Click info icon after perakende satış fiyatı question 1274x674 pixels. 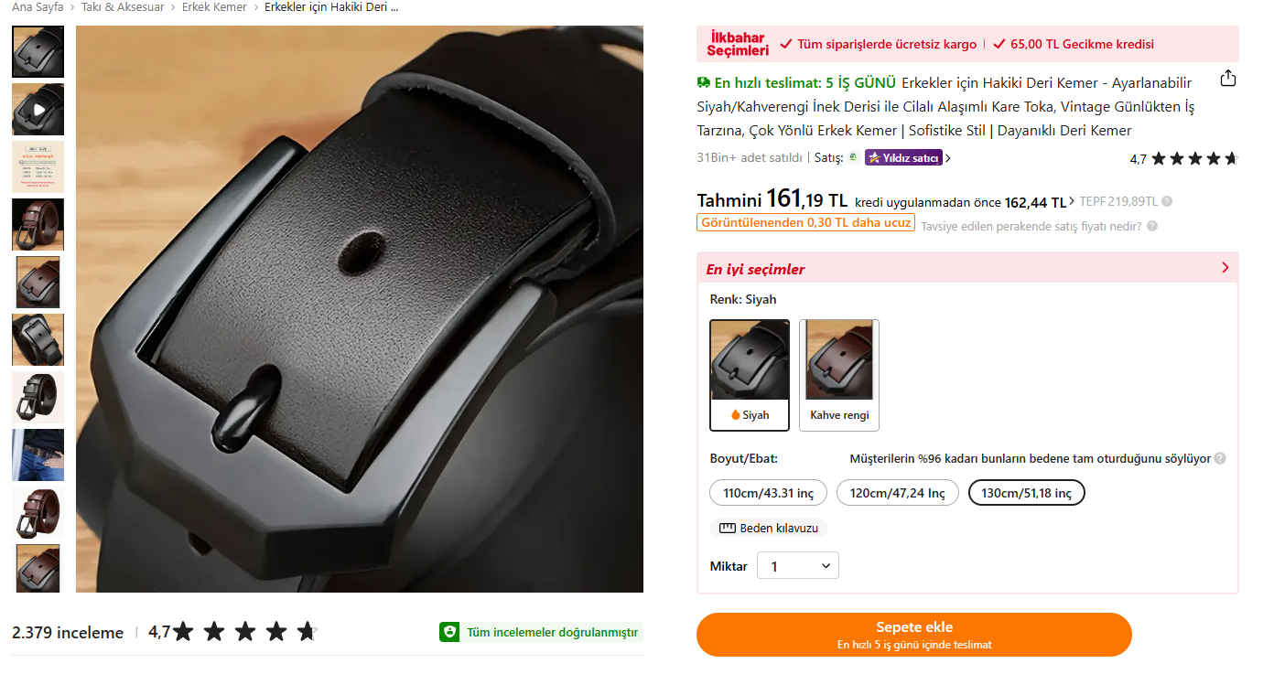1151,226
